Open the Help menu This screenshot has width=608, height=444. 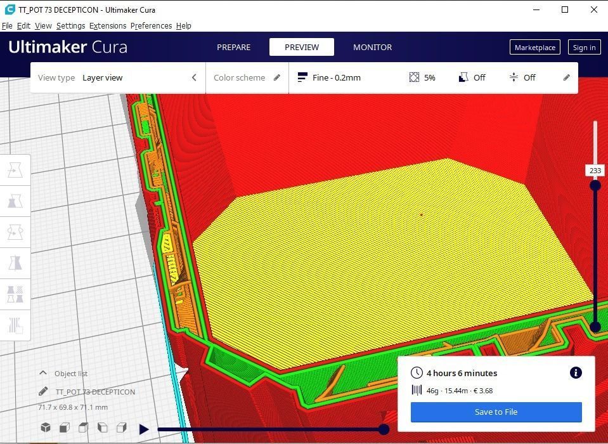[x=183, y=25]
